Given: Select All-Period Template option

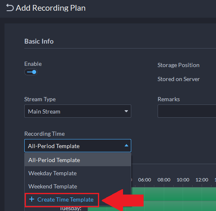Looking at the screenshot, I should click(78, 160).
